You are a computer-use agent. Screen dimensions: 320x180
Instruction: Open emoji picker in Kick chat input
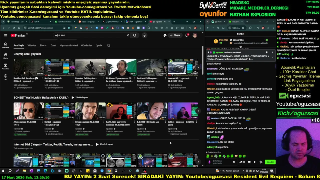[x=234, y=162]
